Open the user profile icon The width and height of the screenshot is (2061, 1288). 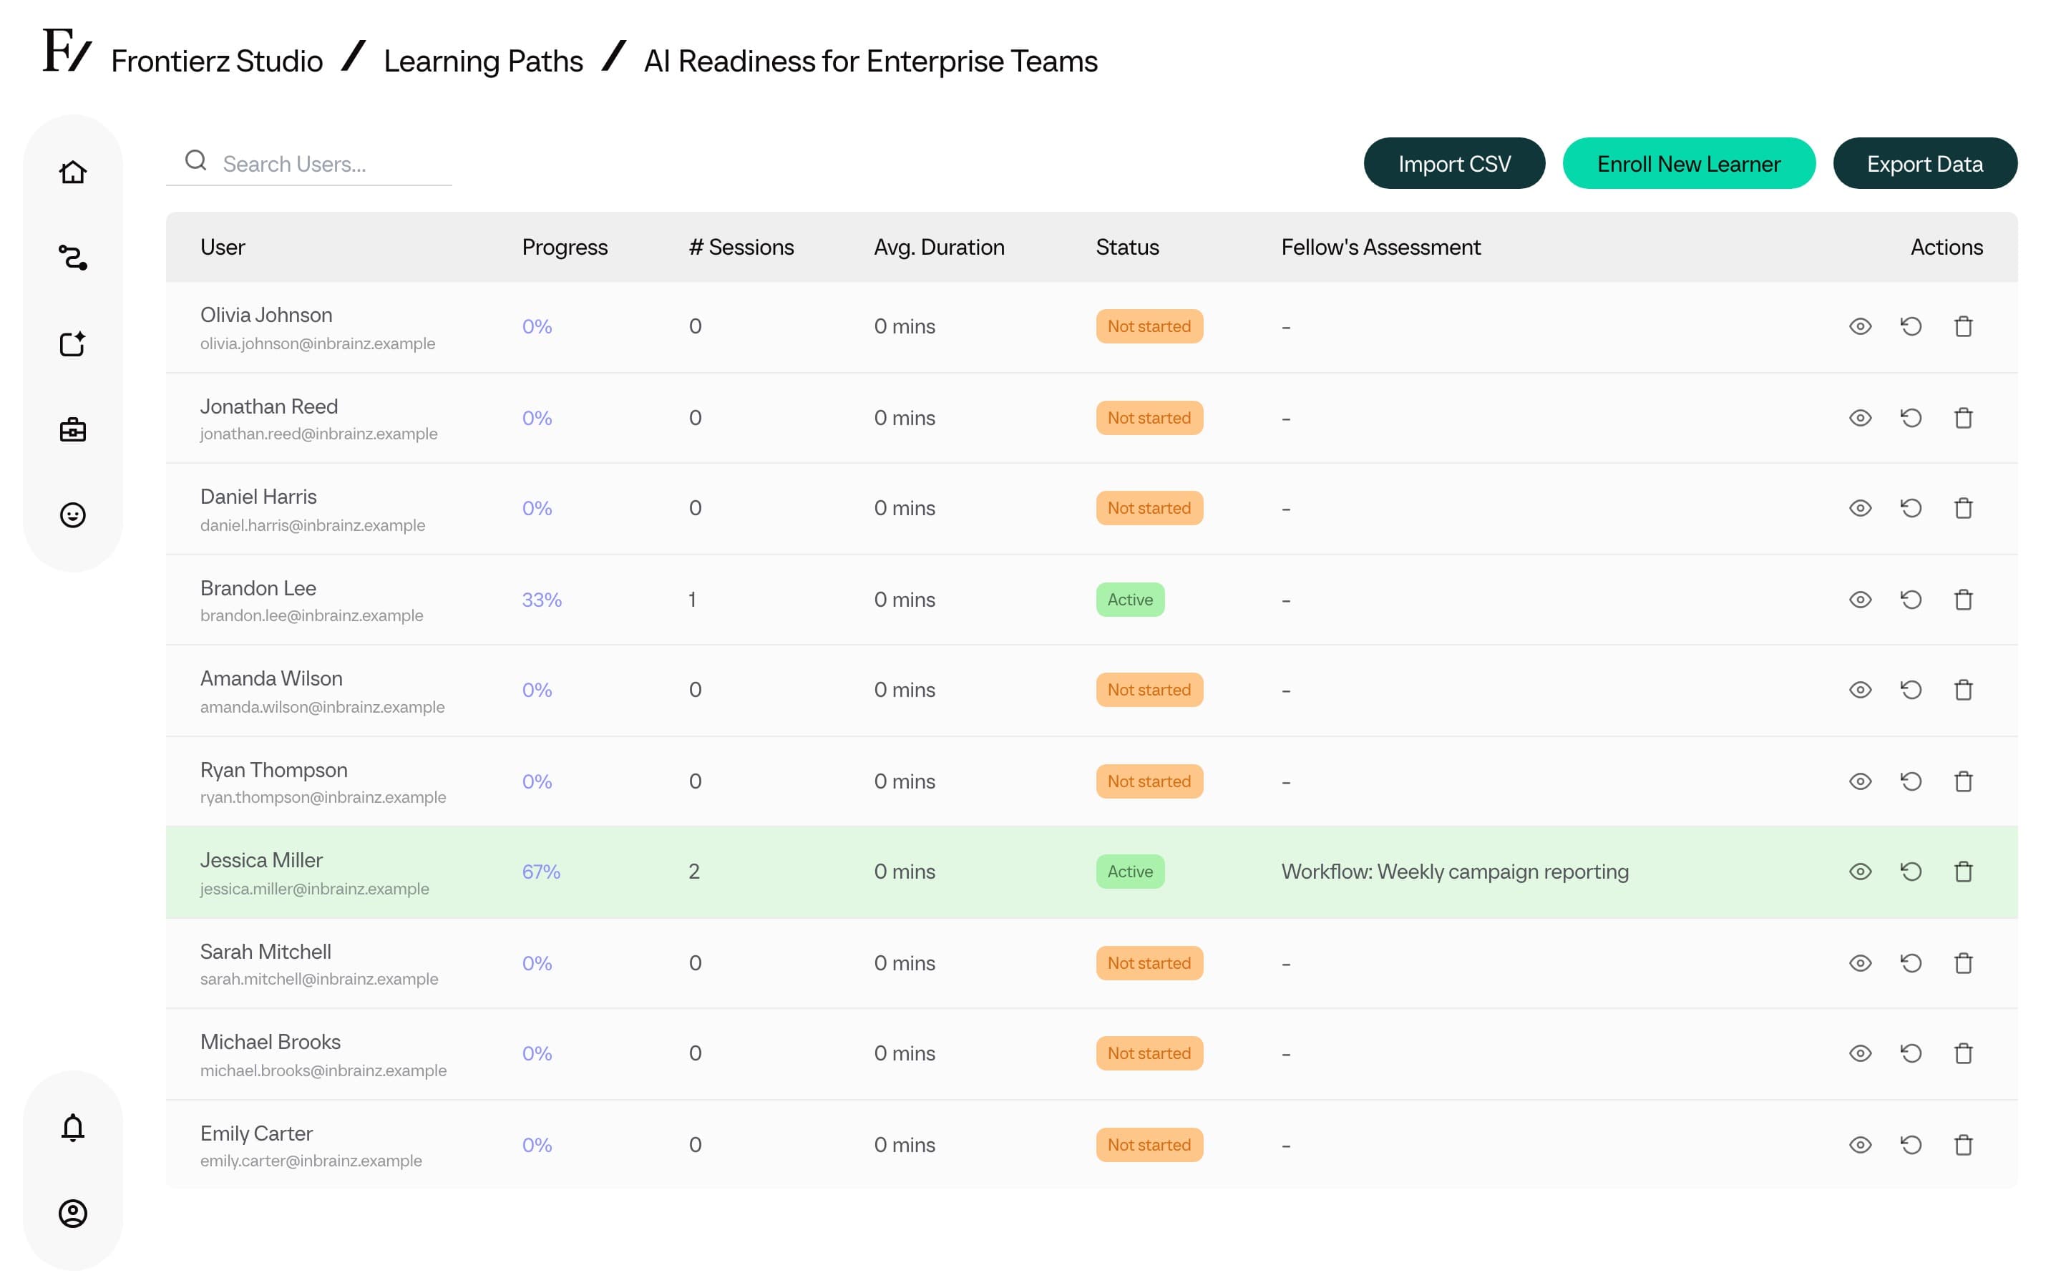pos(73,1213)
